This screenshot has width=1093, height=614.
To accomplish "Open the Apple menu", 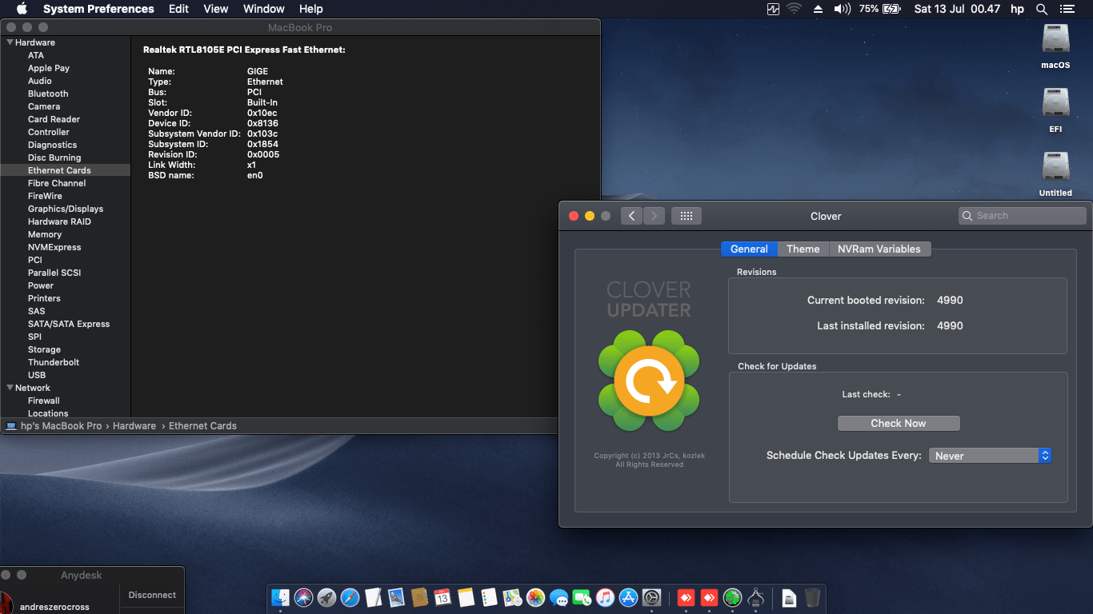I will pos(22,9).
